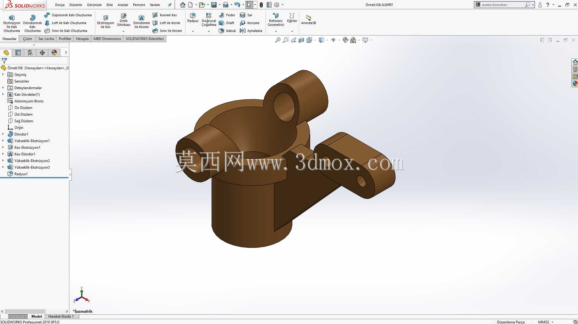This screenshot has height=324, width=578.
Task: Open Referans Geometrisi tool
Action: [276, 20]
